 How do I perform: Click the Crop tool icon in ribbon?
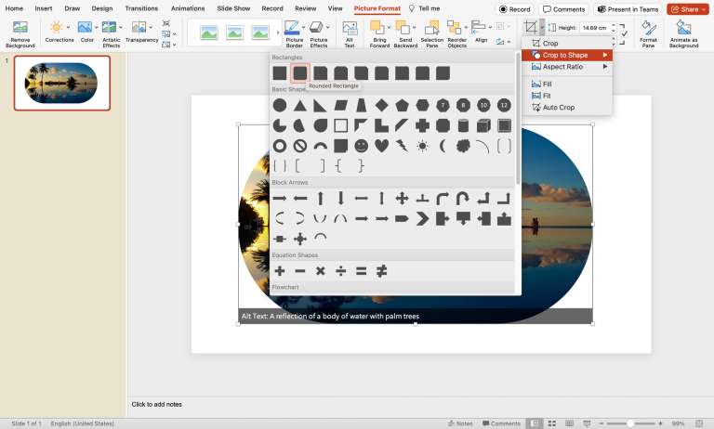531,27
